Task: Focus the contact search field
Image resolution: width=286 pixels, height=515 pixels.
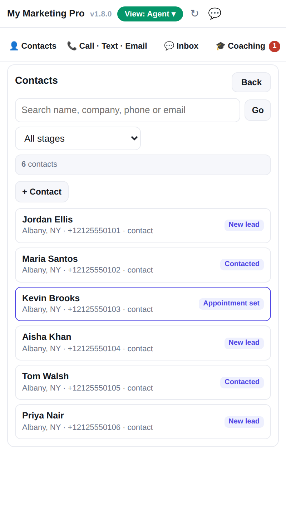Action: pyautogui.click(x=128, y=110)
